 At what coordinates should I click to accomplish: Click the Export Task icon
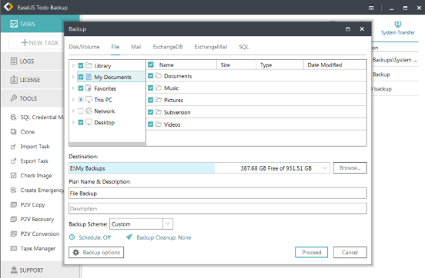coord(13,161)
